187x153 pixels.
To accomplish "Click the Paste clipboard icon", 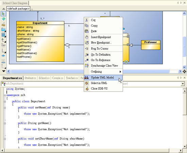I will 87,31.
